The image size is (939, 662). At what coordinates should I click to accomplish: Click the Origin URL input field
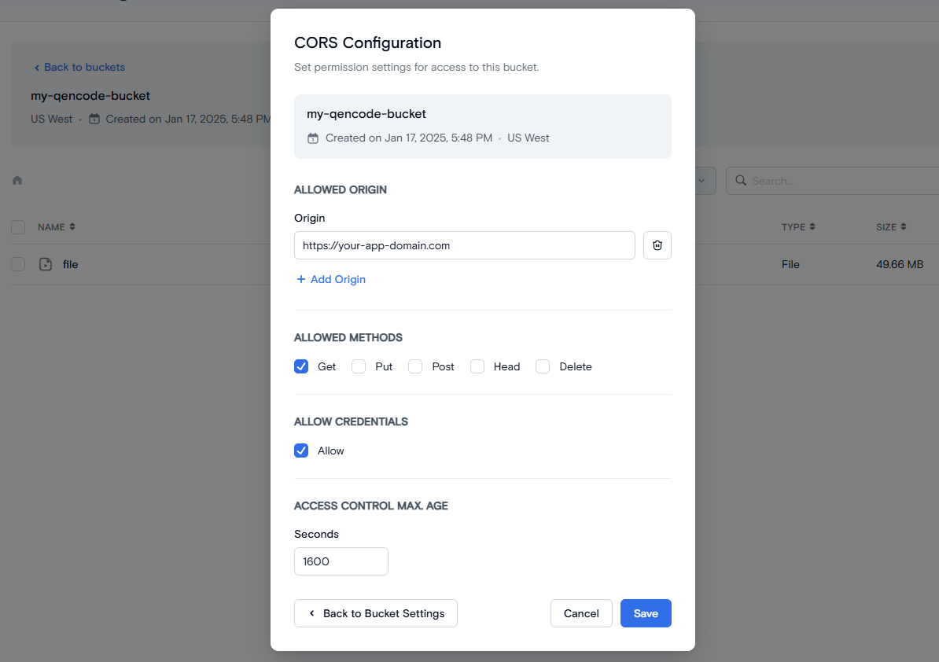(464, 245)
